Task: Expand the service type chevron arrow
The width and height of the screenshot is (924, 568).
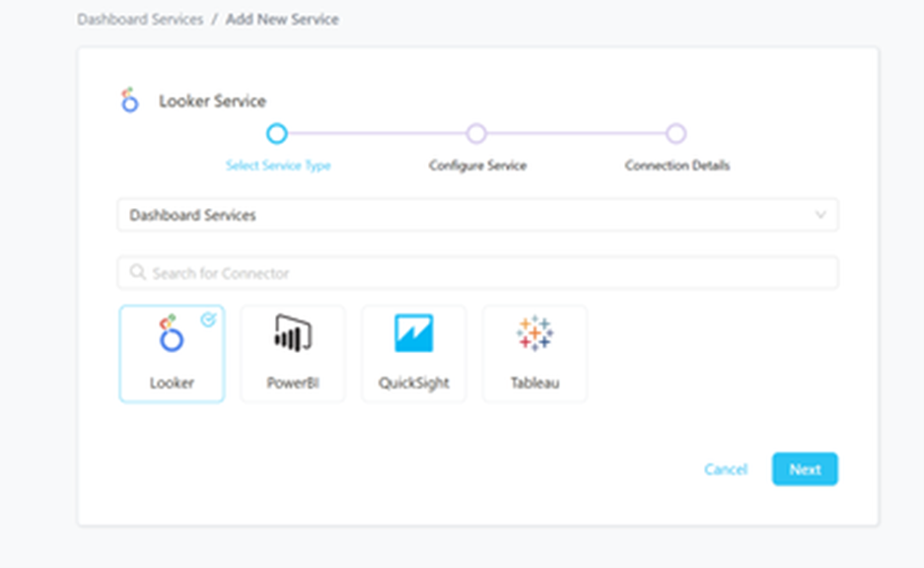Action: [819, 215]
